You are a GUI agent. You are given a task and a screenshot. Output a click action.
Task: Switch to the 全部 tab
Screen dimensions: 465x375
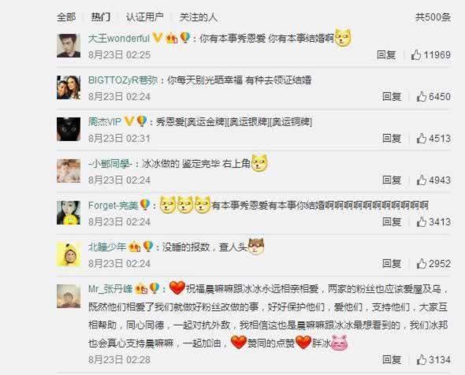[66, 17]
